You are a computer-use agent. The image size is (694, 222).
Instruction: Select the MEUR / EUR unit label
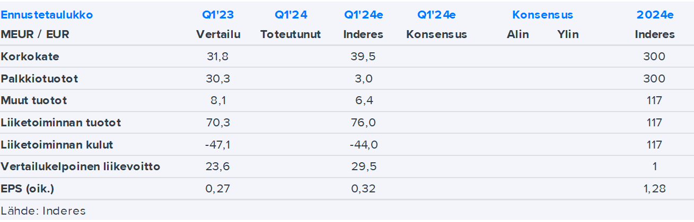click(35, 34)
